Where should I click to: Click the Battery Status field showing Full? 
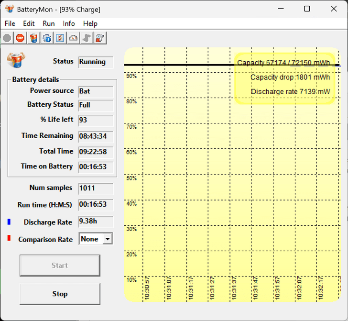coord(96,105)
